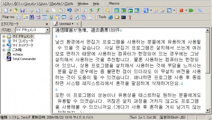Click the customize checklist icon
212x120 pixels.
(169, 11)
